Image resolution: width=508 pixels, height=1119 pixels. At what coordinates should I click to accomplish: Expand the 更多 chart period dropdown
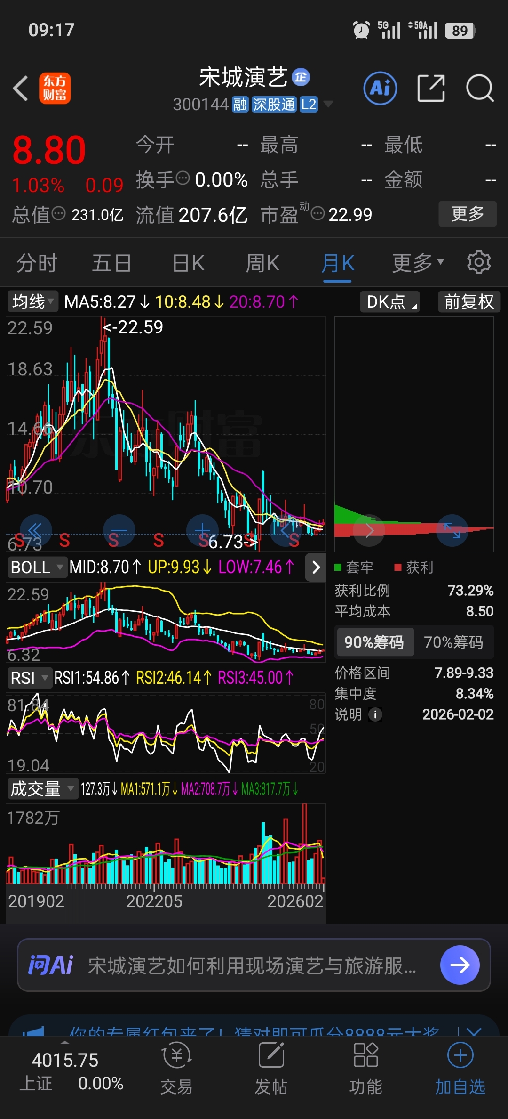[418, 262]
